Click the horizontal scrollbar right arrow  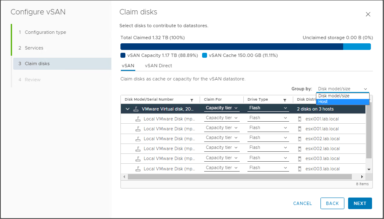click(x=362, y=177)
